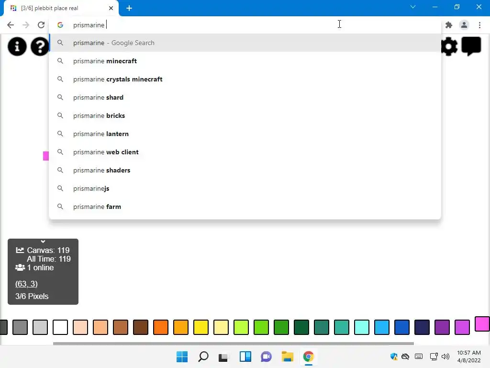Select the bright orange color swatch
The height and width of the screenshot is (368, 490).
pyautogui.click(x=161, y=327)
